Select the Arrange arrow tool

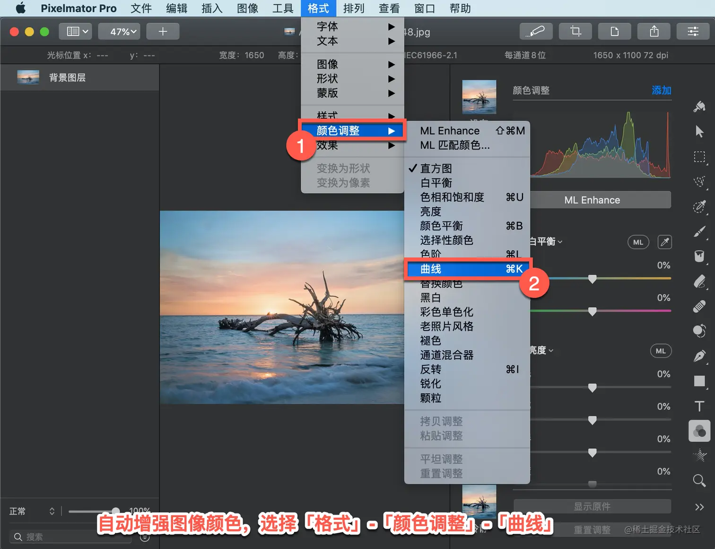[x=699, y=132]
